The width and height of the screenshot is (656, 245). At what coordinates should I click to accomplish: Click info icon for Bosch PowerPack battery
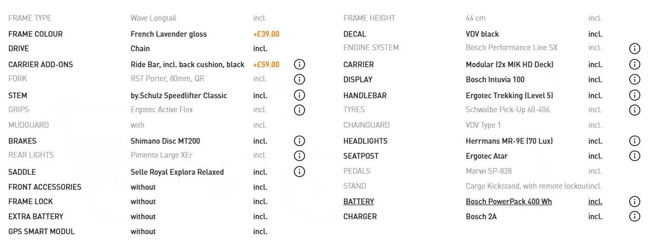pyautogui.click(x=635, y=201)
